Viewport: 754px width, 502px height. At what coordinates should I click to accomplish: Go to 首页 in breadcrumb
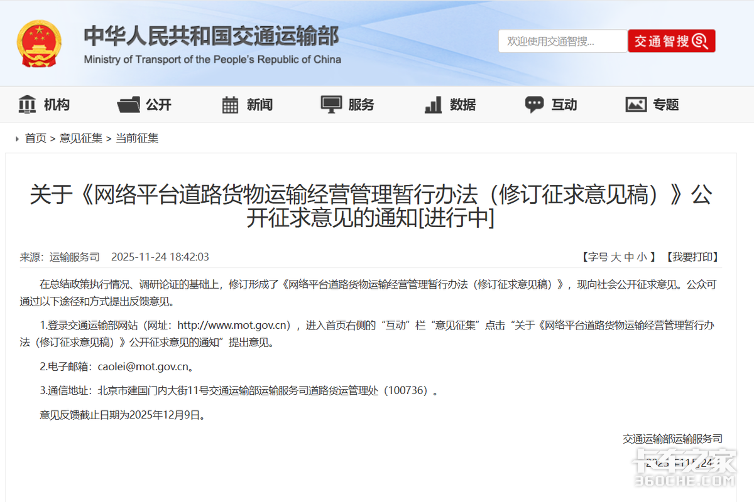[x=36, y=138]
